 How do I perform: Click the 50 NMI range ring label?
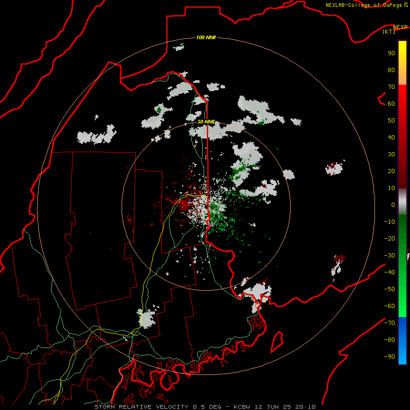click(x=206, y=122)
